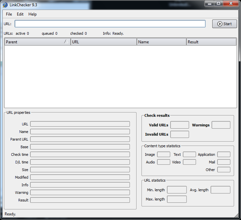Click the Audio statistics box
Viewport: 241px width, 220px height.
click(x=164, y=162)
